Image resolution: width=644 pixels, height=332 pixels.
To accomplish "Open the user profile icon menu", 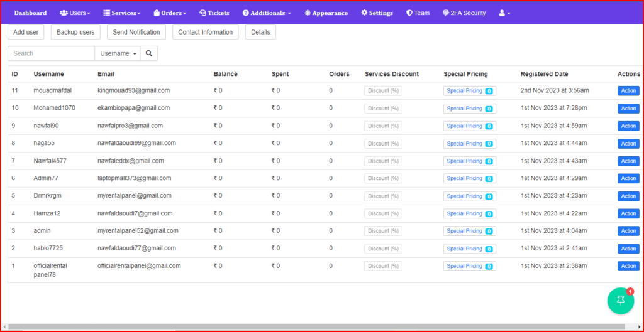I will tap(504, 13).
